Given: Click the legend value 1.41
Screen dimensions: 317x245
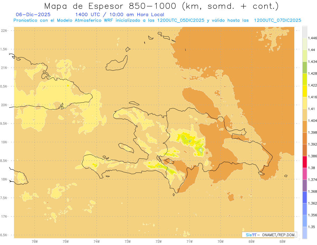Looking at the screenshot, I should point(312,109).
